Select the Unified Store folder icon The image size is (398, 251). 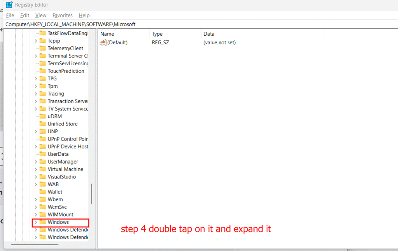pos(43,124)
